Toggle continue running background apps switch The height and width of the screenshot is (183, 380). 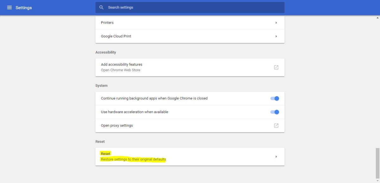(275, 98)
